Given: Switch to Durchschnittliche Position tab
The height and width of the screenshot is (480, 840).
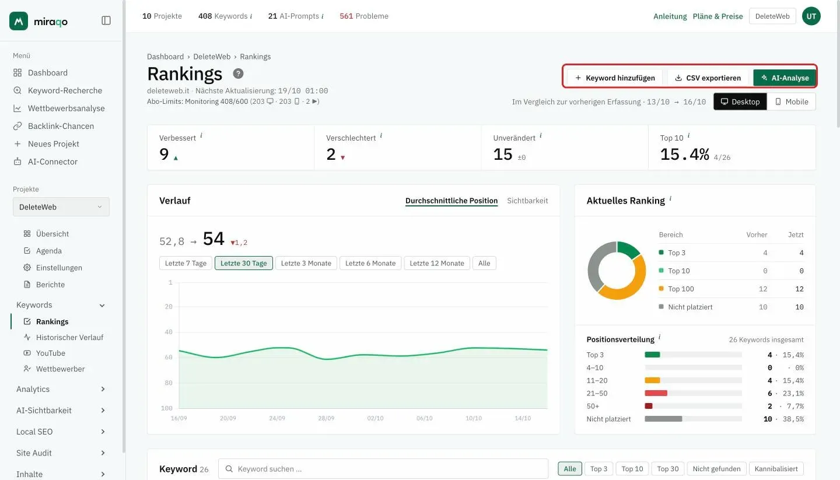Looking at the screenshot, I should pos(452,201).
